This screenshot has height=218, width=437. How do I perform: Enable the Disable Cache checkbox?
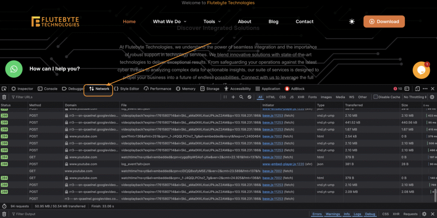point(376,97)
